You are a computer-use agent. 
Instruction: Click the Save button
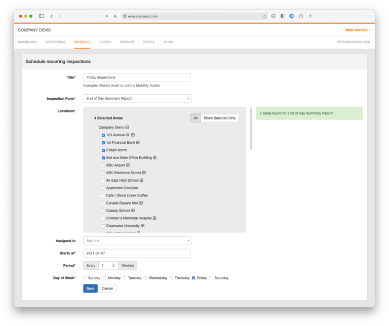point(90,289)
